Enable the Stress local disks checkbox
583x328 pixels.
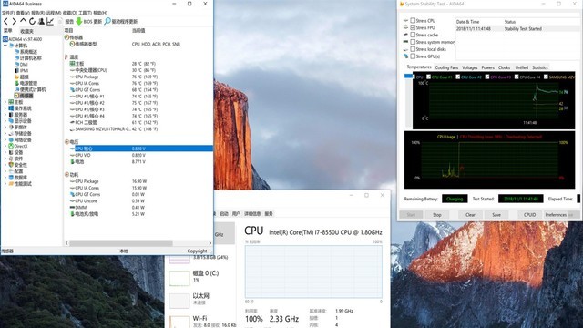413,49
